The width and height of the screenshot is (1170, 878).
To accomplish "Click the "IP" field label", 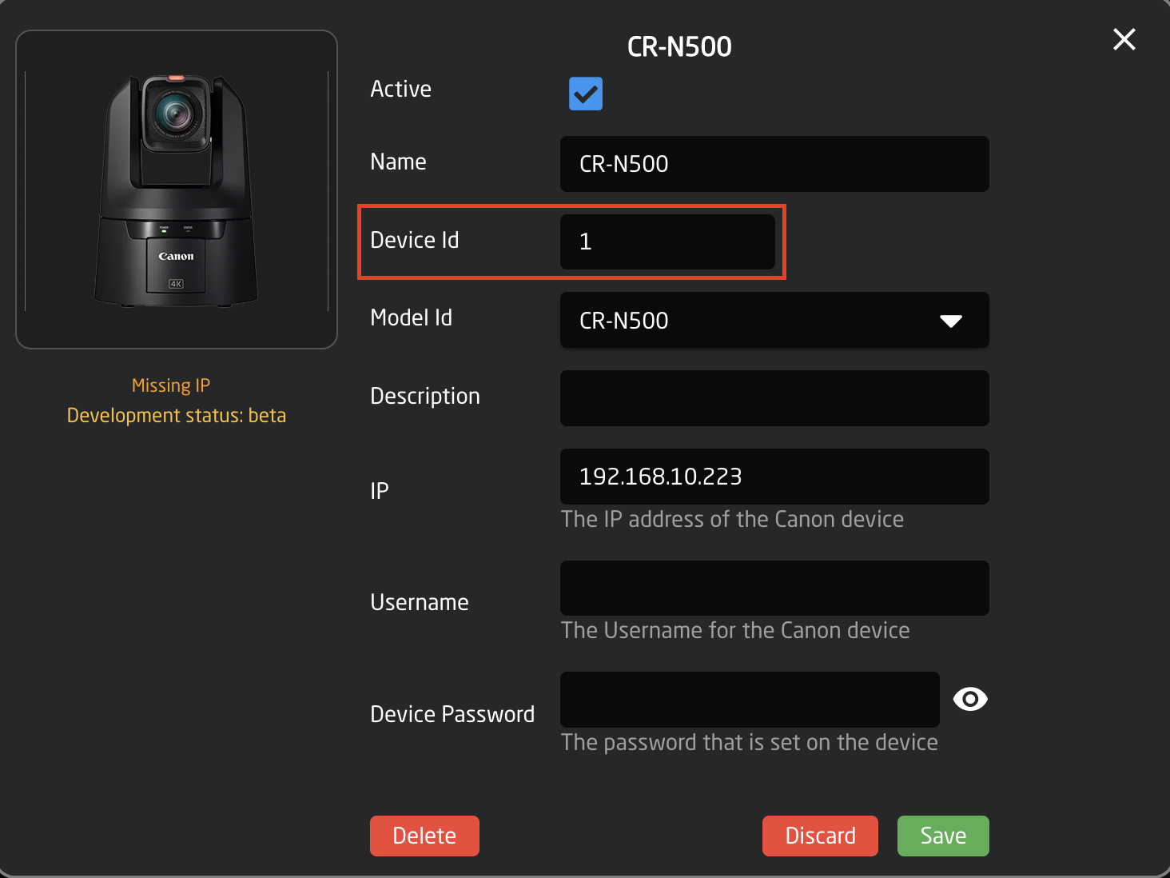I will tap(380, 491).
